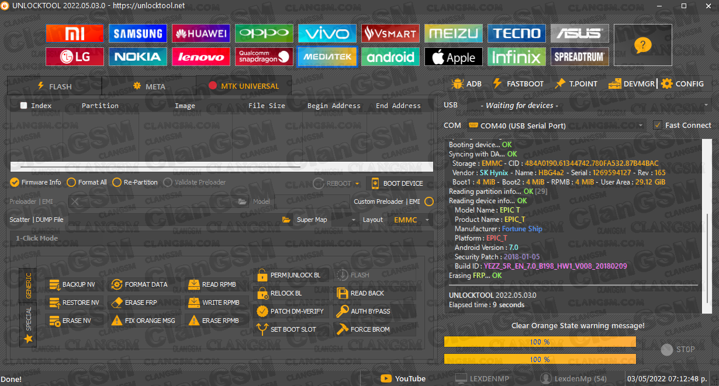Open the TECNO brand section
Screen dimensions: 719x386
point(517,33)
